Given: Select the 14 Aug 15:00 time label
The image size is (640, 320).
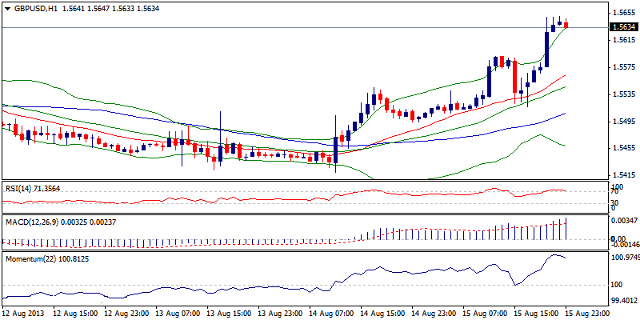Looking at the screenshot, I should point(382,314).
